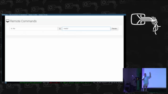Click the projected screen in the camera thumbnail
The image size is (168, 94).
[x=154, y=78]
